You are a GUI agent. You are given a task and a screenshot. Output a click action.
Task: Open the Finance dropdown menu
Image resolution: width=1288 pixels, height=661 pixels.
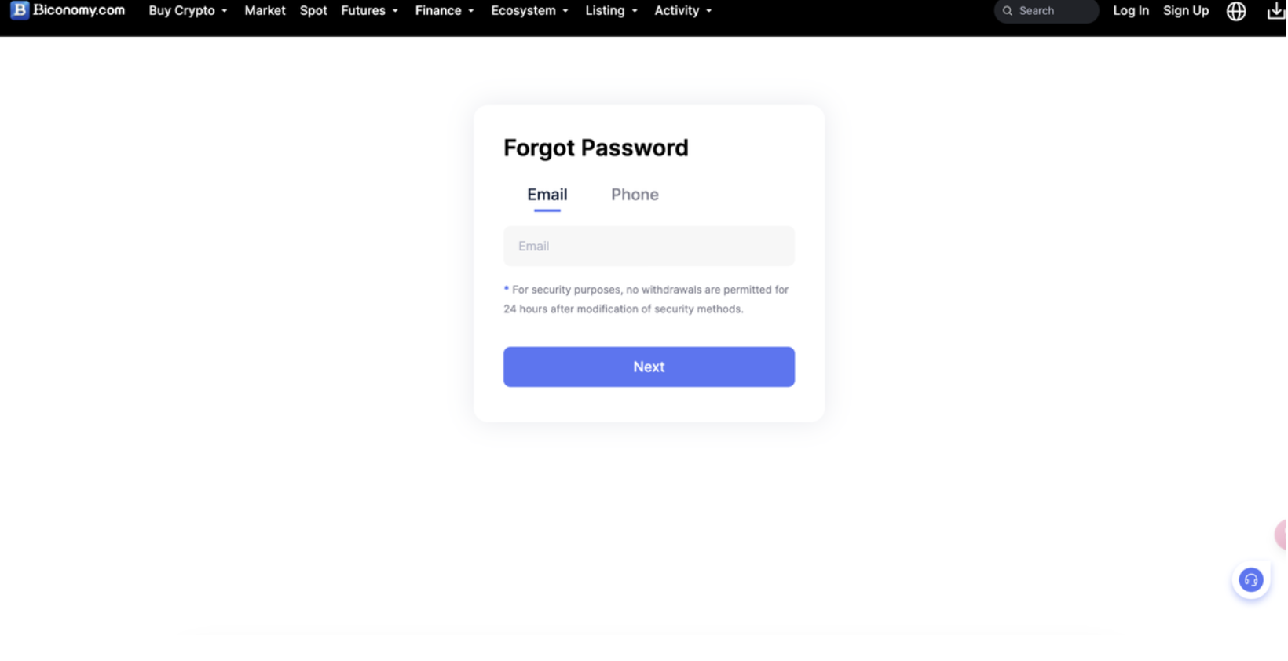(444, 11)
